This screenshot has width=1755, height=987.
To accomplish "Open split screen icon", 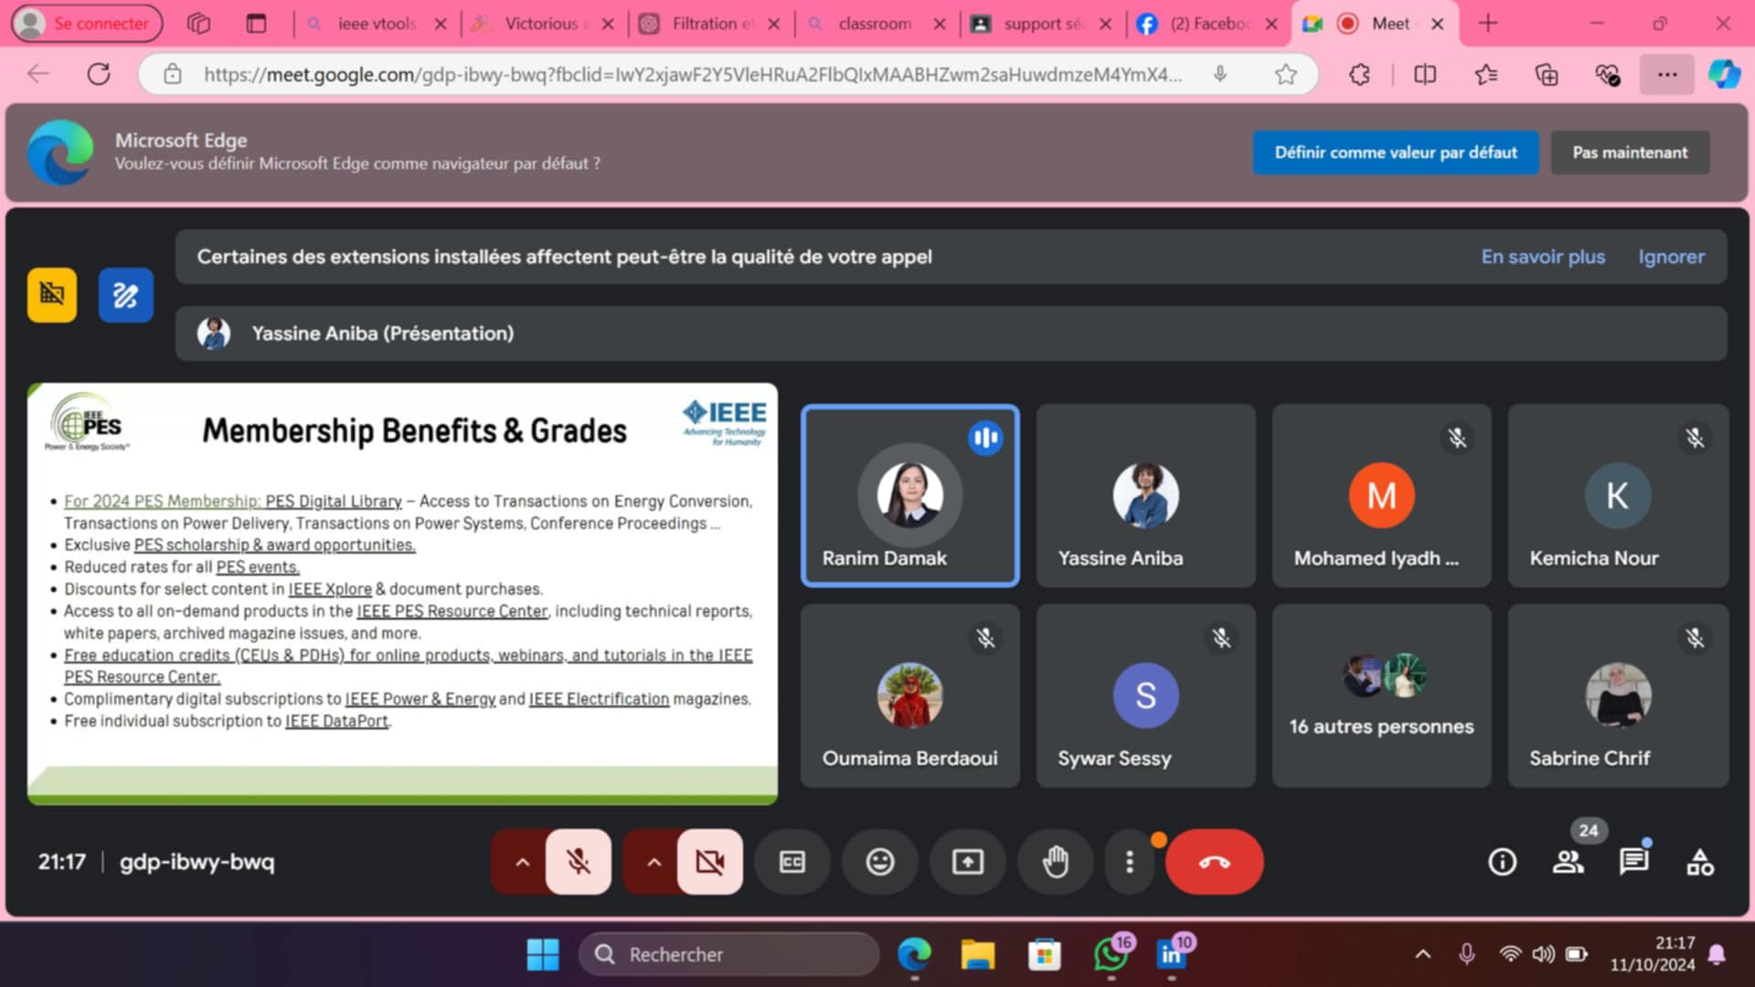I will (1425, 74).
